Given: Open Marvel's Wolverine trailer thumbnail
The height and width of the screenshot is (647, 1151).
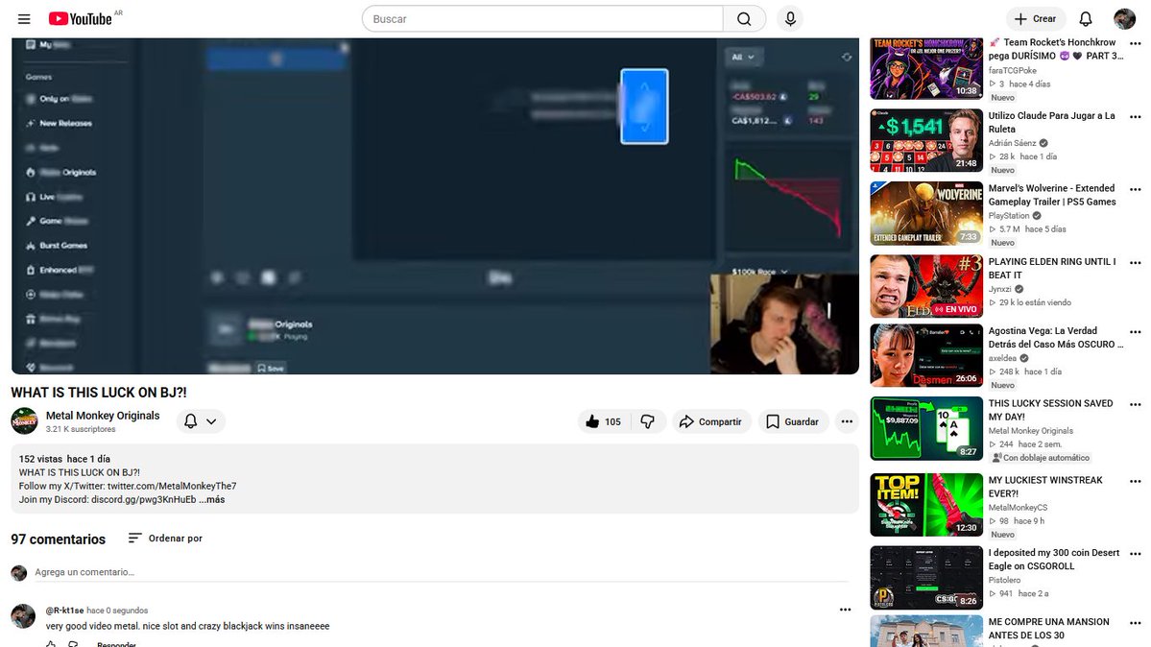Looking at the screenshot, I should click(926, 213).
